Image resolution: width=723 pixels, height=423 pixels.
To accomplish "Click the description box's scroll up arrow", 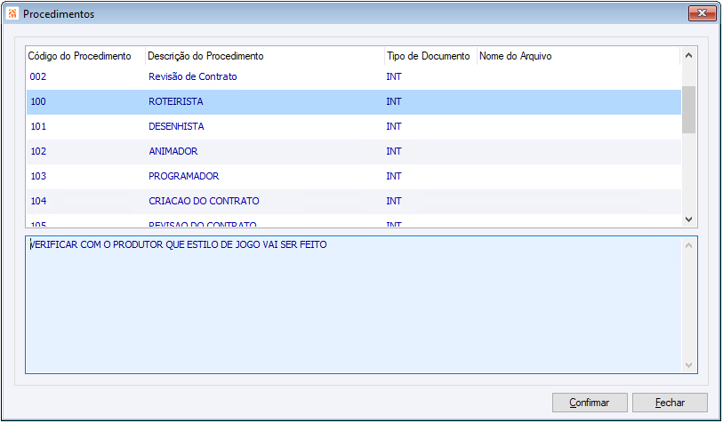I will pos(689,245).
